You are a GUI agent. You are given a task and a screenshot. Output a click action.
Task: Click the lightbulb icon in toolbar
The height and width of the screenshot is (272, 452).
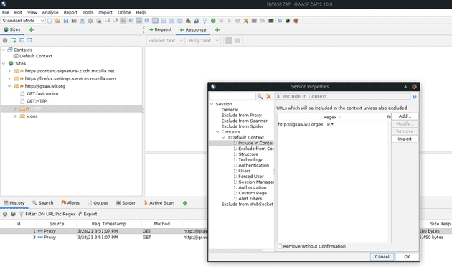coord(204,21)
